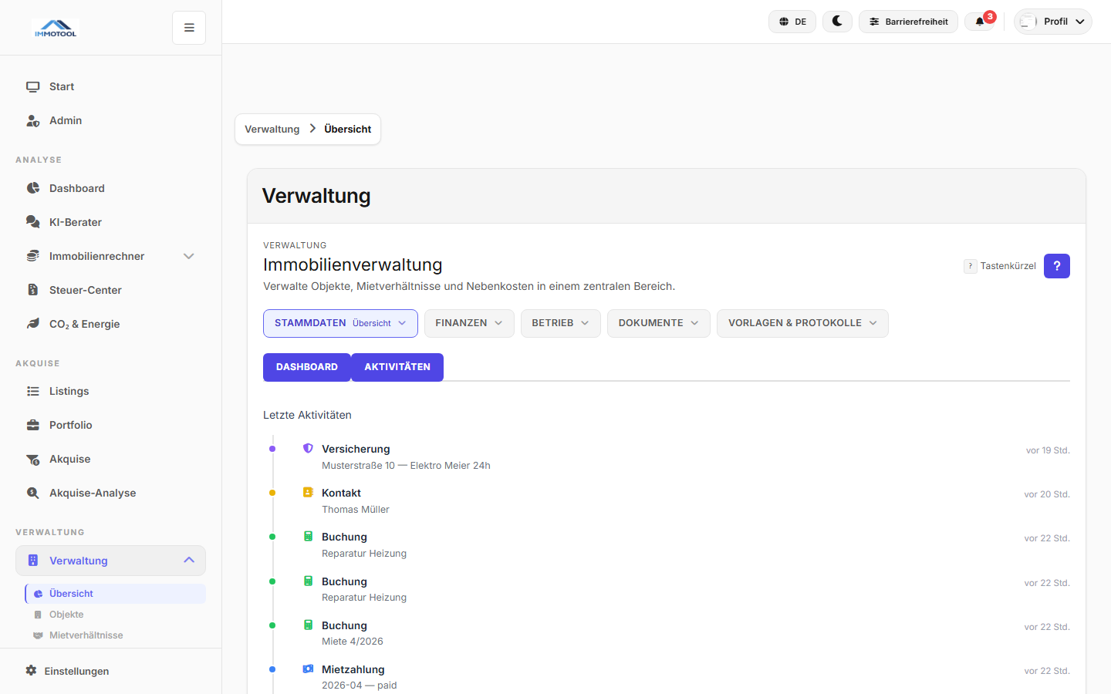The width and height of the screenshot is (1111, 694).
Task: Switch to the Aktivitäten tab
Action: [x=397, y=367]
